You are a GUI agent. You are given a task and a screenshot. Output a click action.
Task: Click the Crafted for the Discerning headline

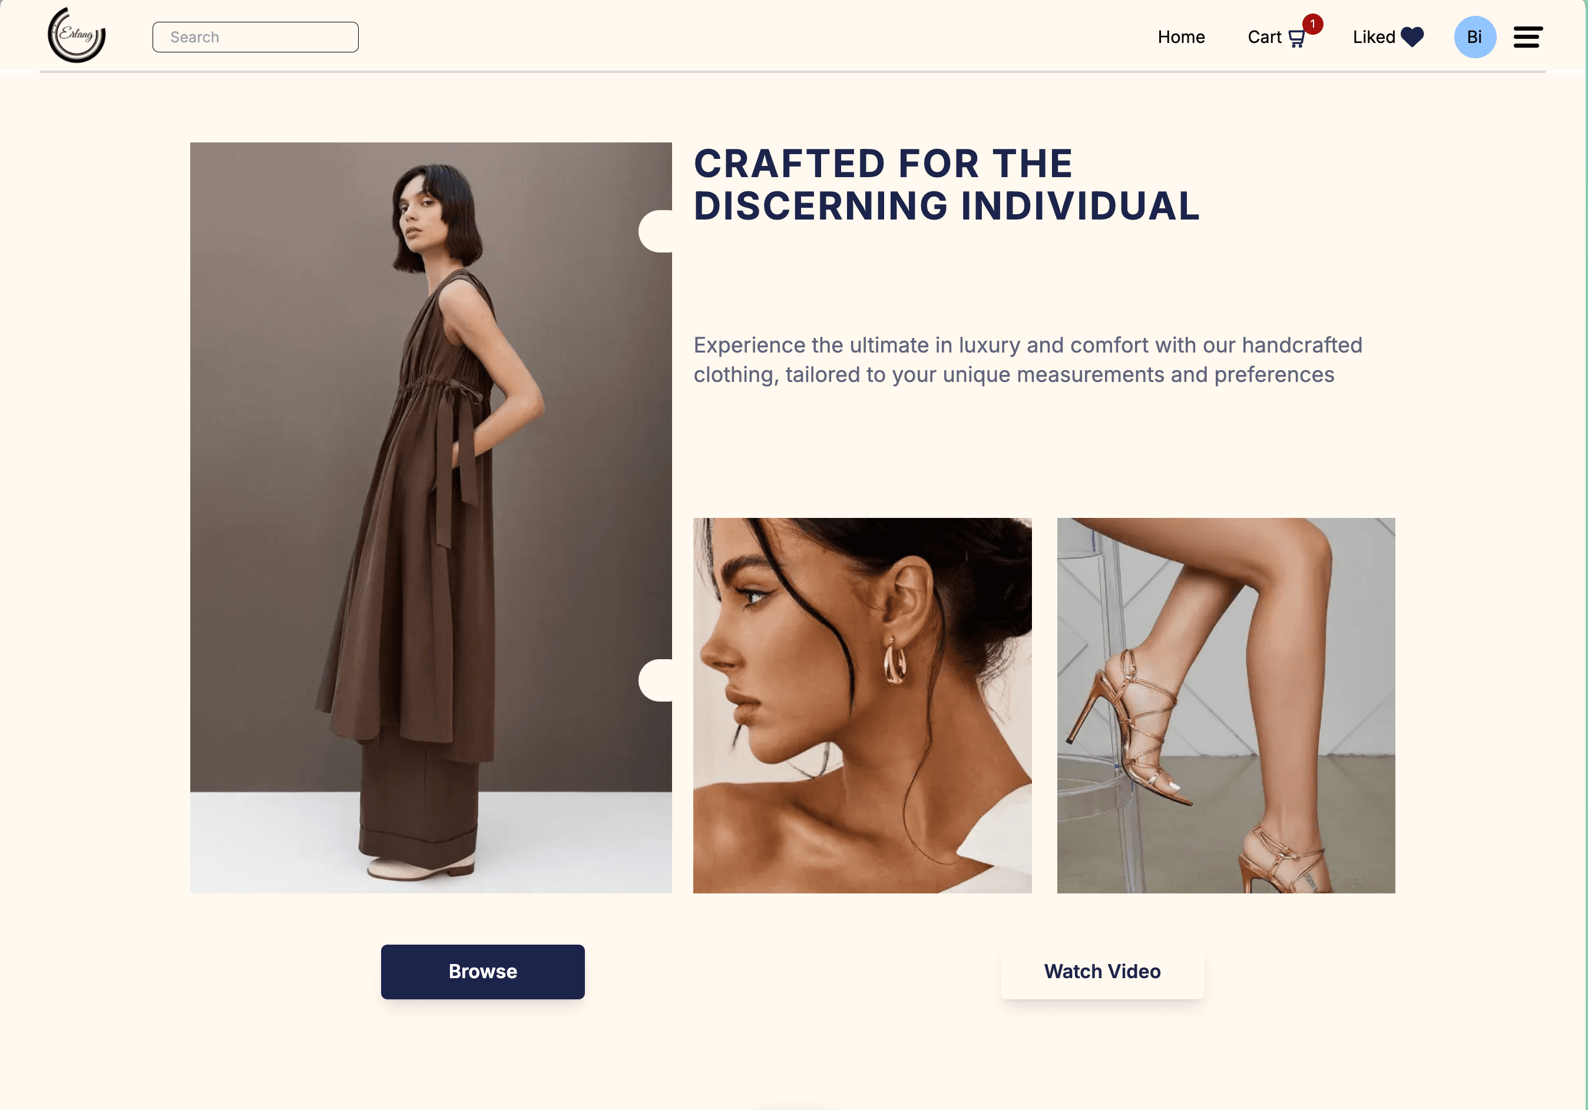(x=946, y=185)
